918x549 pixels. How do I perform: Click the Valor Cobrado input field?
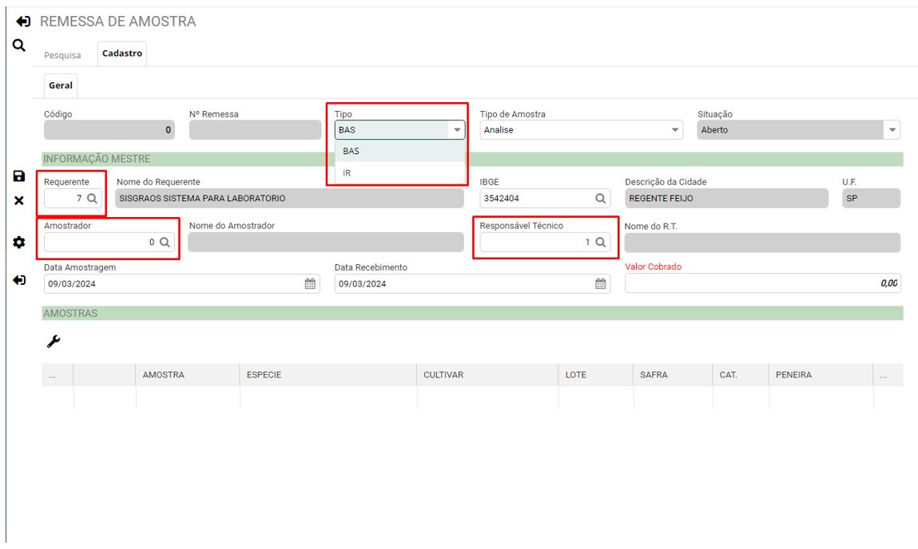coord(761,284)
